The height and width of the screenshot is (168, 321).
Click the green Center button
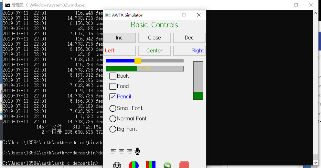pos(155,50)
